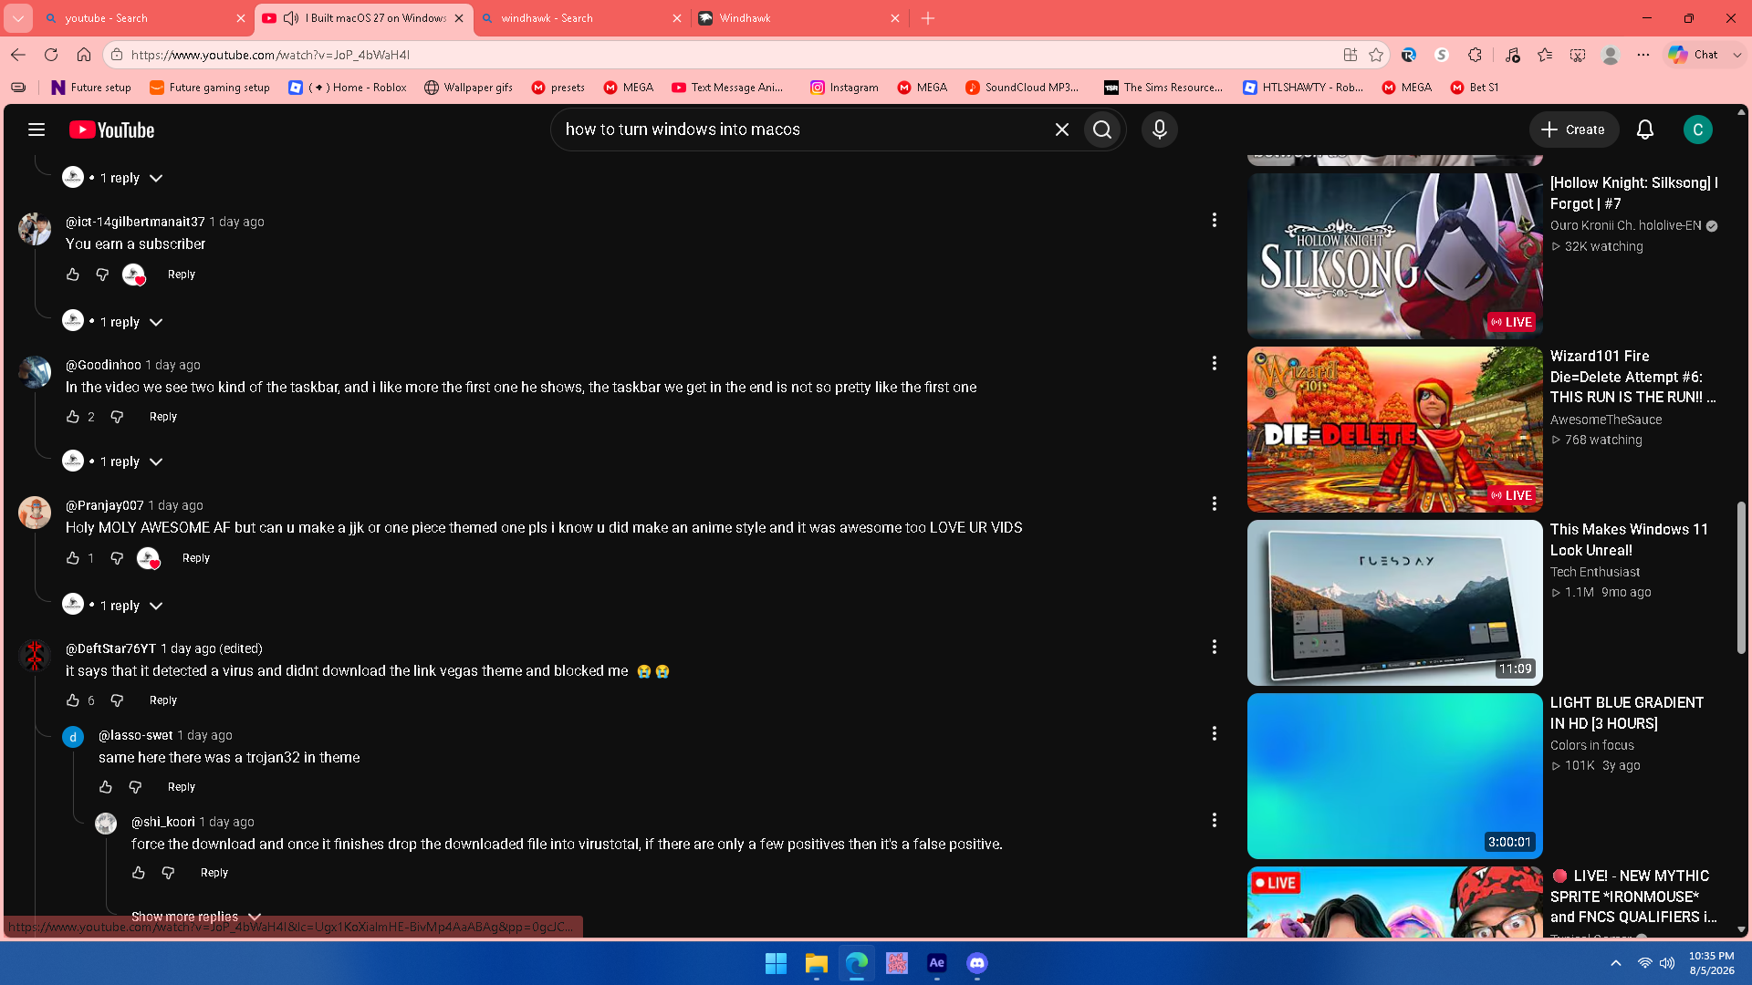Open action menu for @Pranjay007 comment
The image size is (1752, 985).
pyautogui.click(x=1214, y=503)
